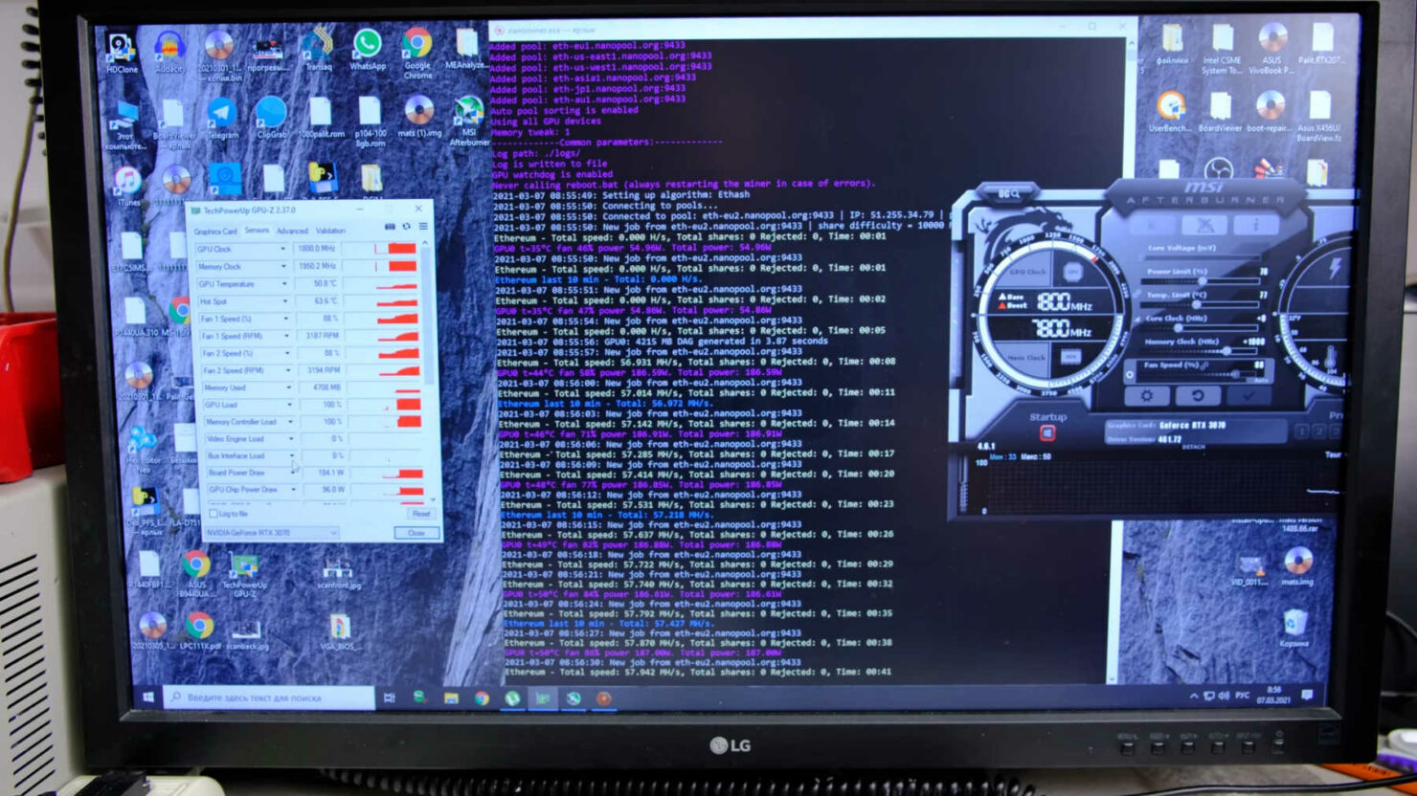
Task: Open Afterburner information button
Action: click(1255, 226)
